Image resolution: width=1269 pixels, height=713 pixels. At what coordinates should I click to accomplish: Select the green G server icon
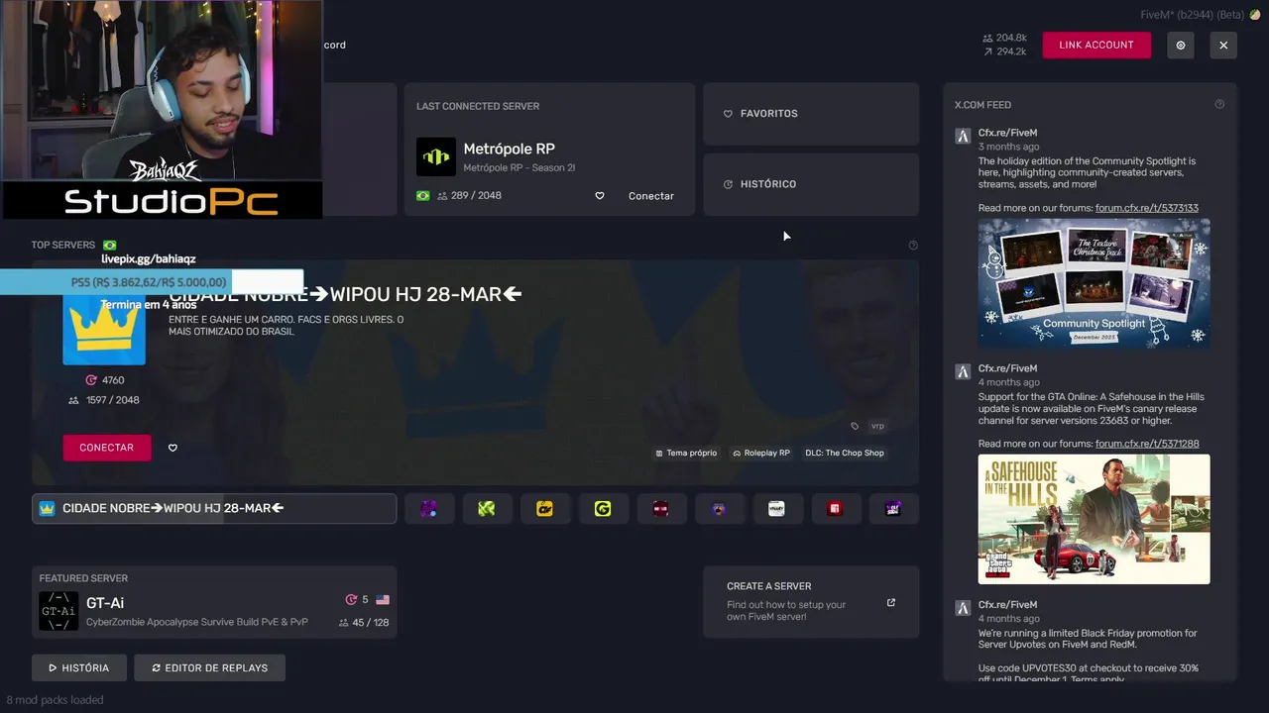[603, 508]
